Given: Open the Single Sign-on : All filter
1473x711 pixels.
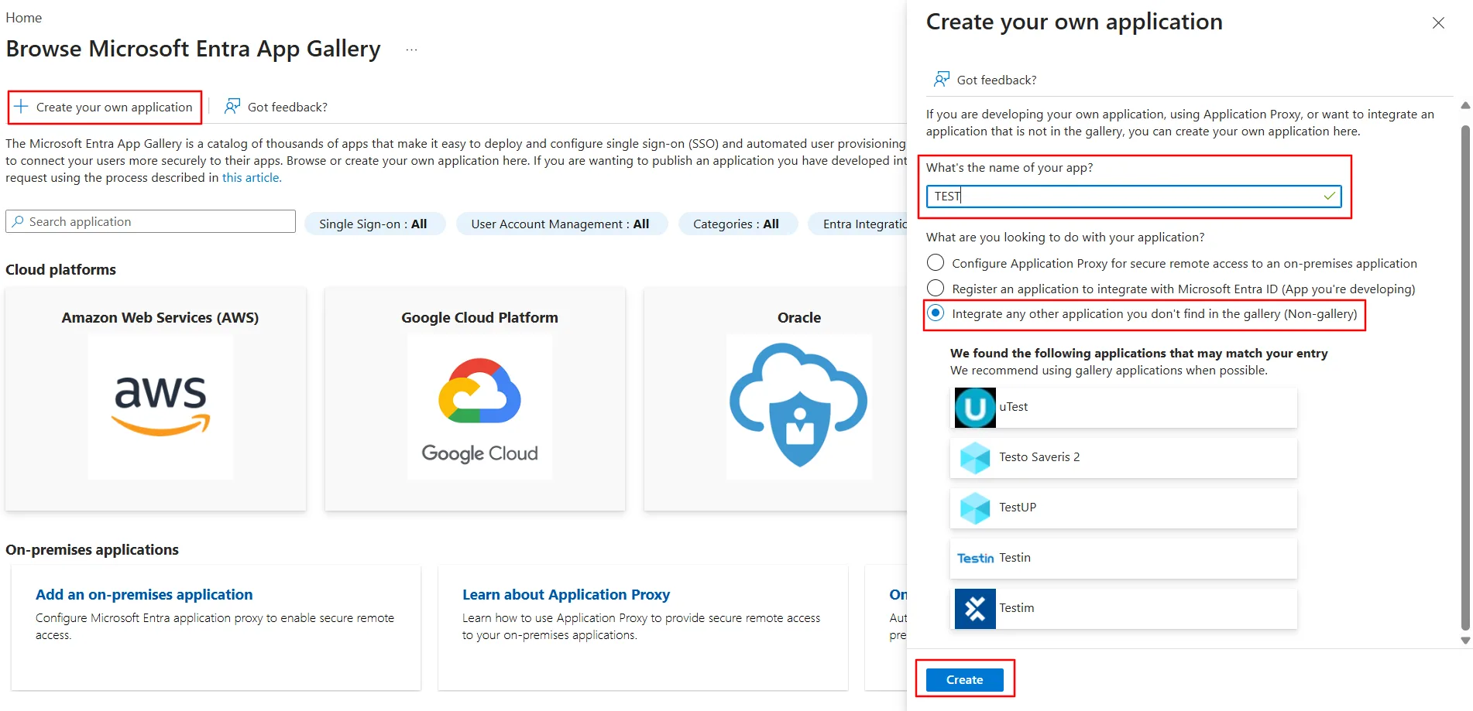Looking at the screenshot, I should pos(375,224).
